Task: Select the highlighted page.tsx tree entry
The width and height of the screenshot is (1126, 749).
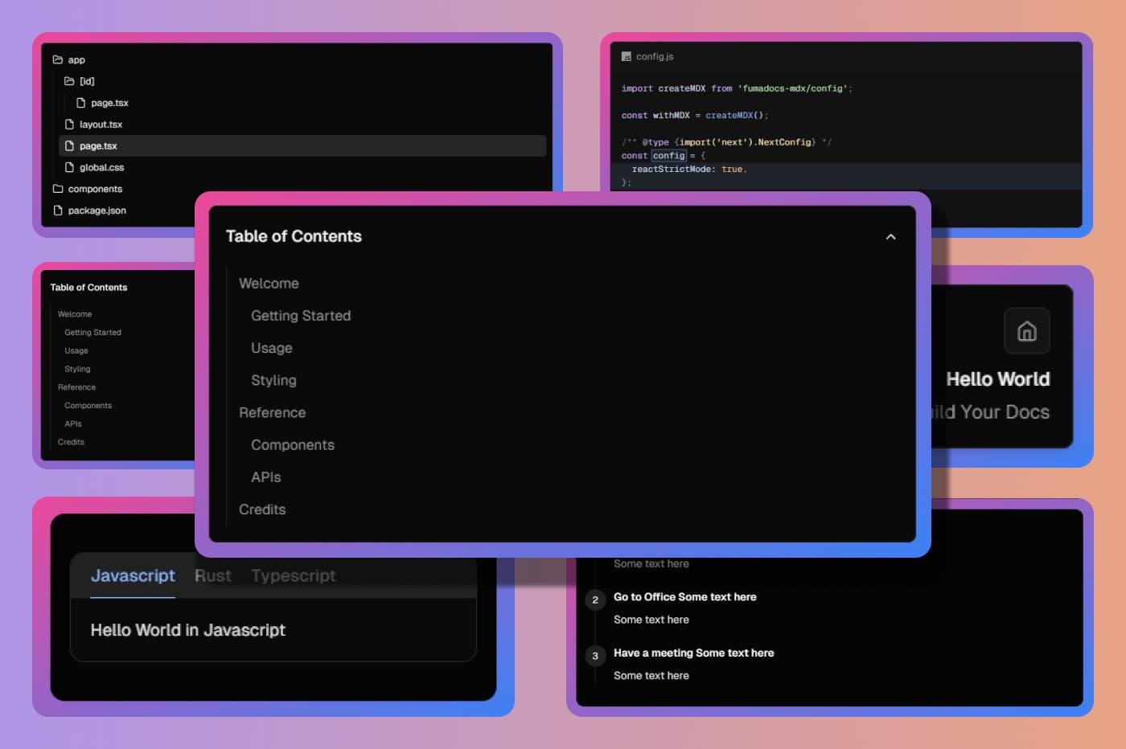Action: point(98,145)
